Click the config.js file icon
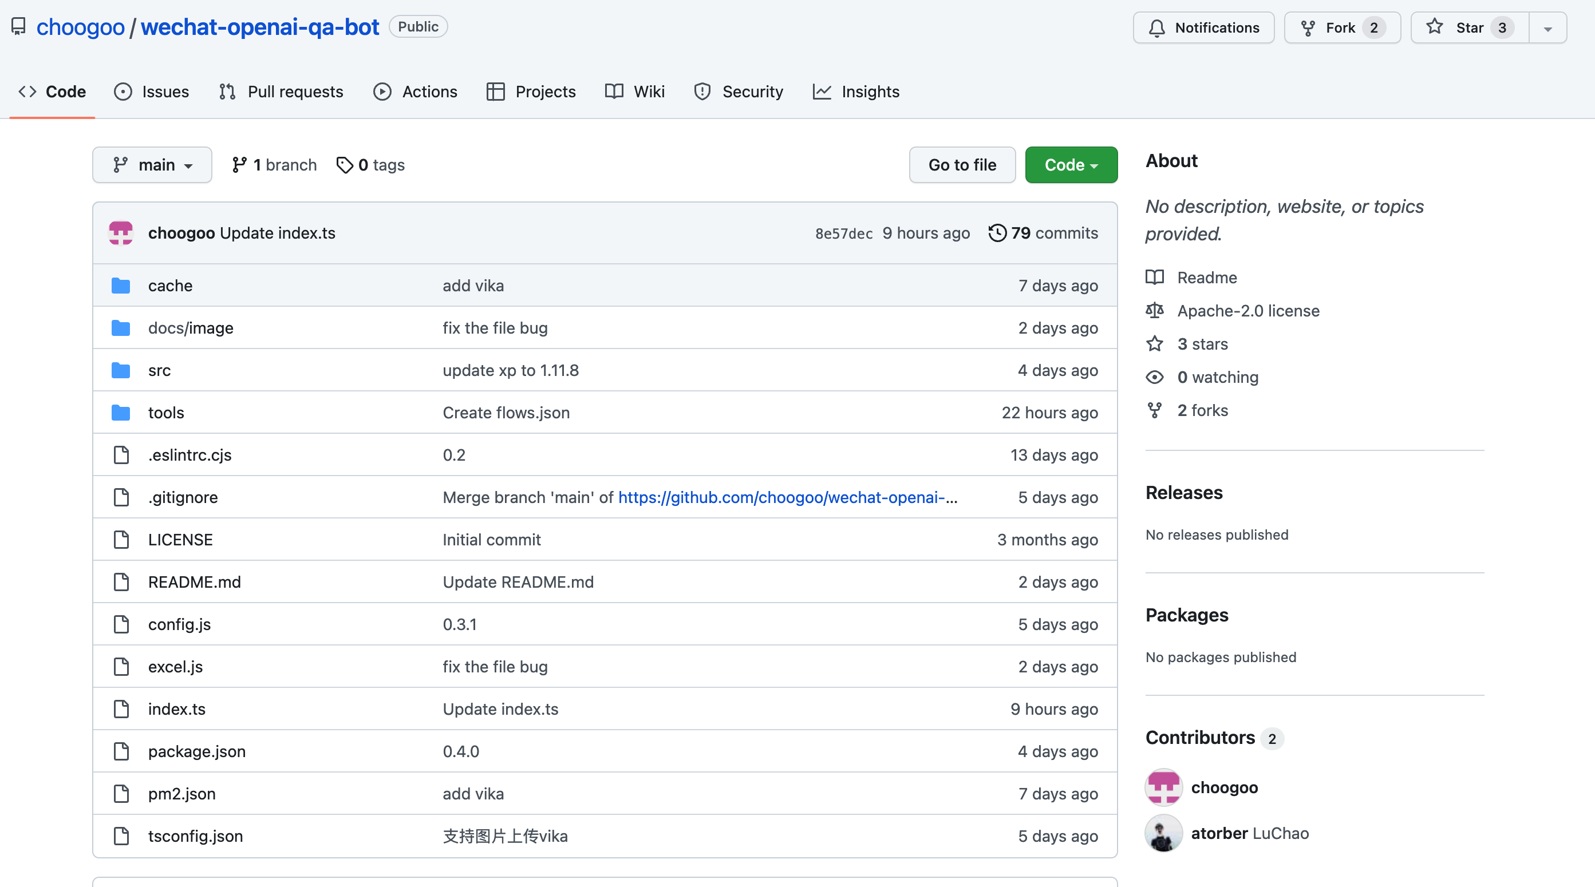The height and width of the screenshot is (887, 1595). (121, 624)
